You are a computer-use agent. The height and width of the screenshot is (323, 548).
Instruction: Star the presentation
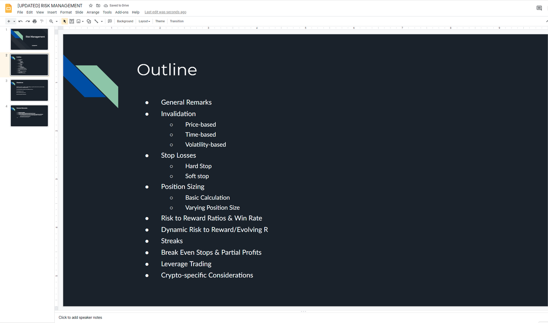click(91, 5)
